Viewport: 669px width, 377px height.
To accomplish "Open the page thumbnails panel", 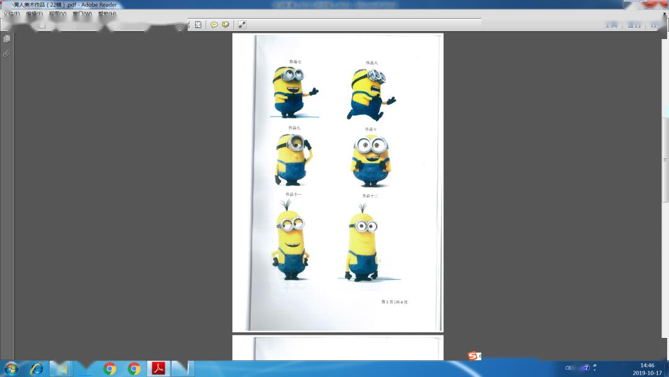I will tap(7, 38).
